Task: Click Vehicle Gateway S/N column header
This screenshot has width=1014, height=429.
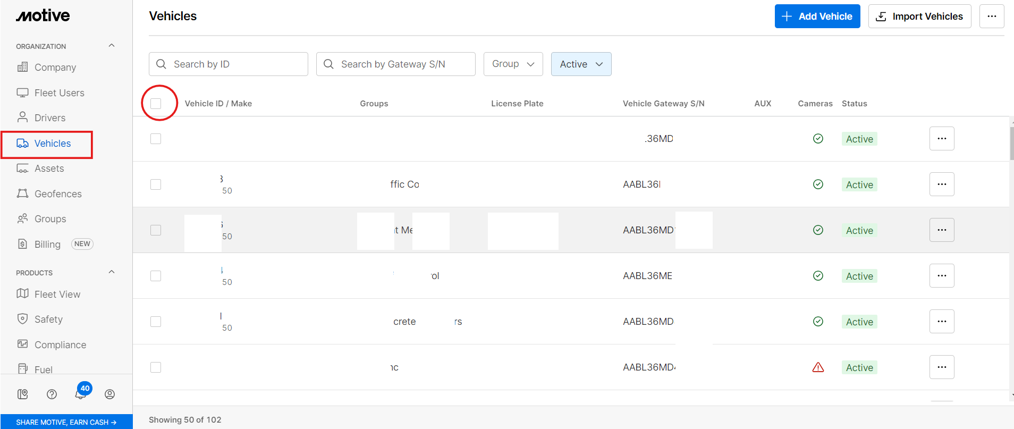Action: (664, 103)
